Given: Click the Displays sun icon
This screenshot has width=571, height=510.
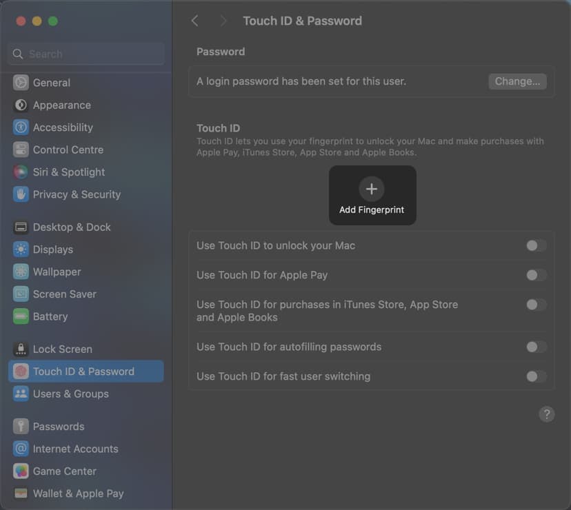Looking at the screenshot, I should [21, 249].
